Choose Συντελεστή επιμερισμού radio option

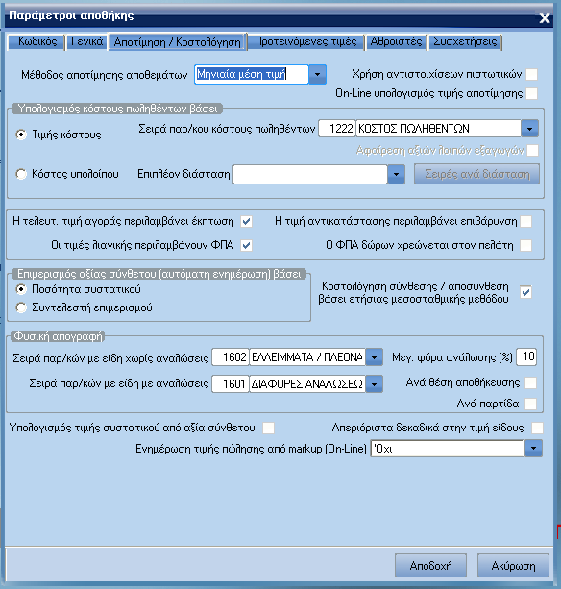(x=21, y=307)
